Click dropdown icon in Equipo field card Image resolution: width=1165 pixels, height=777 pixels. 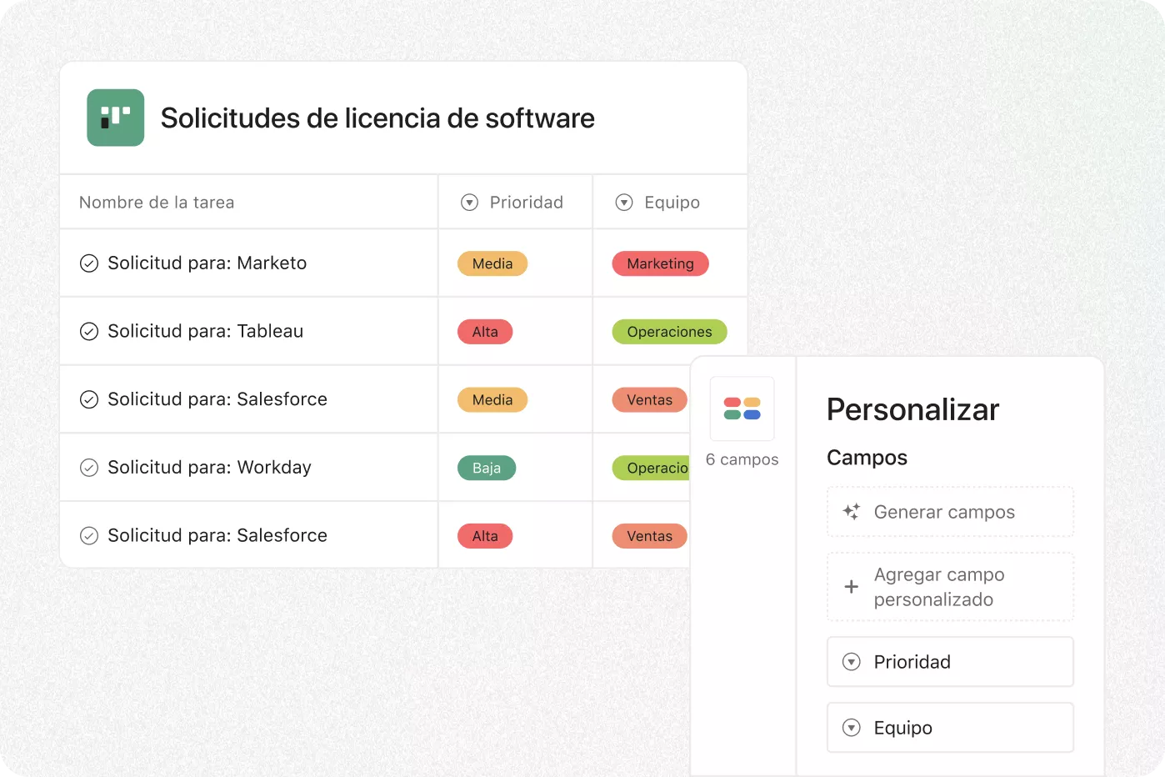tap(851, 728)
